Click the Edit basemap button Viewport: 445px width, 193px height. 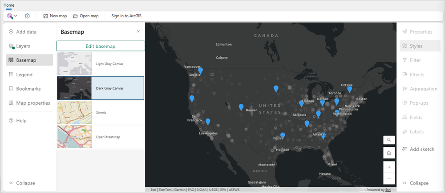pos(101,46)
